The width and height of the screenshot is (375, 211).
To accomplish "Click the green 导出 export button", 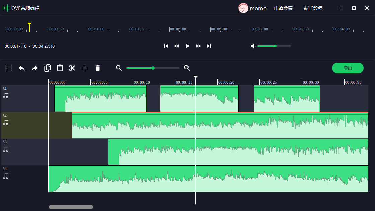I will [348, 68].
